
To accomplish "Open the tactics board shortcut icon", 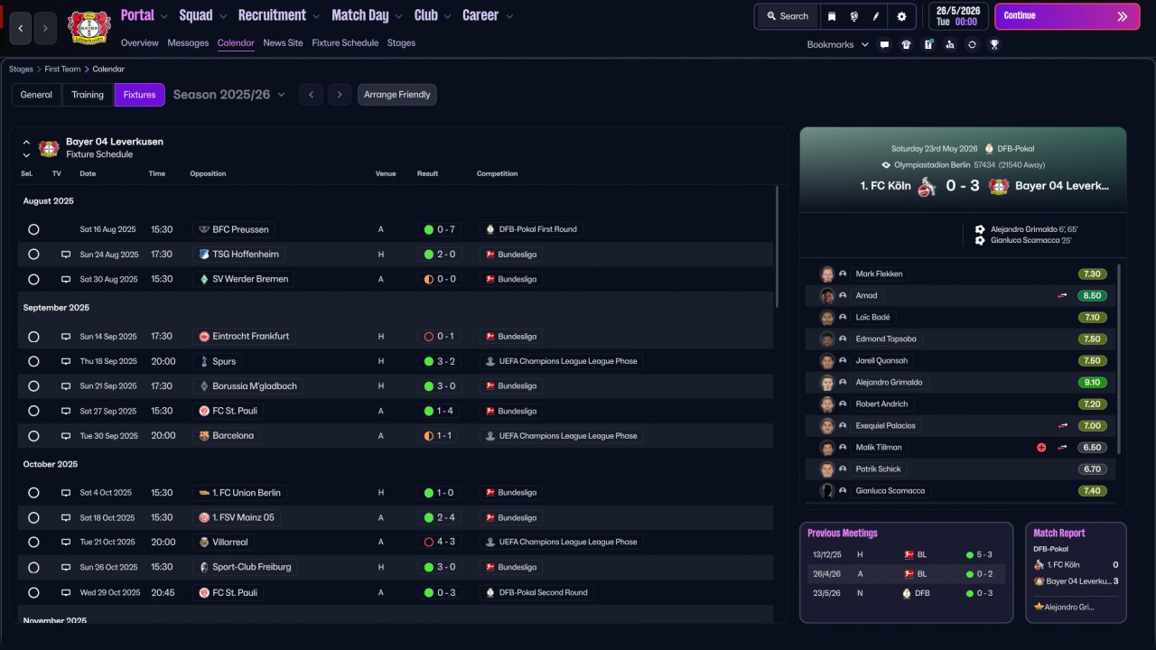I will pyautogui.click(x=928, y=44).
